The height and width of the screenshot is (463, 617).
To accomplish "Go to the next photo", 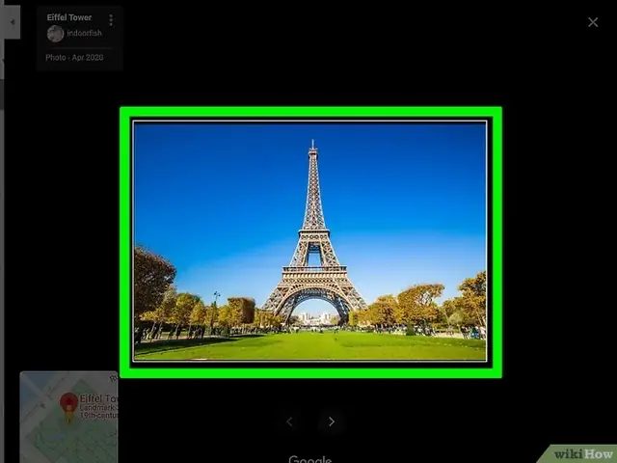I will (332, 422).
